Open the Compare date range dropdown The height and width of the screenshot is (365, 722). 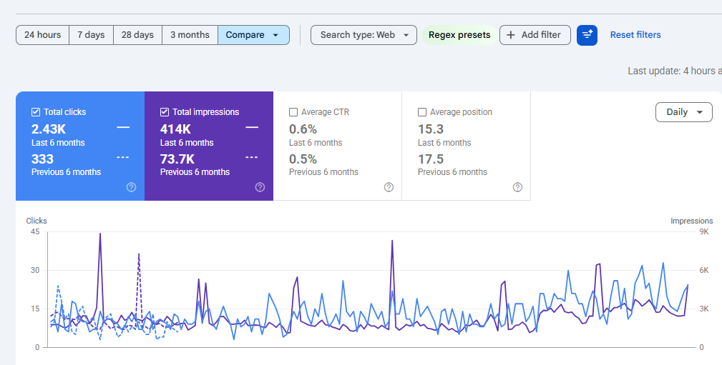pyautogui.click(x=254, y=35)
